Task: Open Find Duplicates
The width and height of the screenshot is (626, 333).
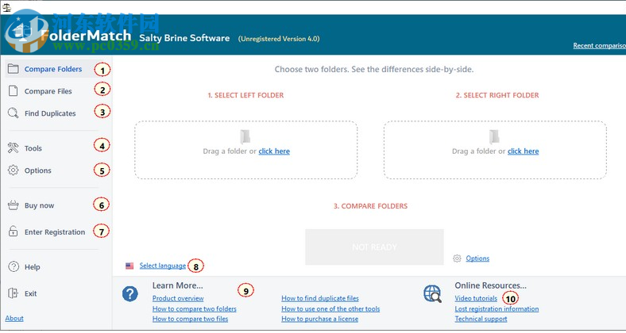Action: 50,113
